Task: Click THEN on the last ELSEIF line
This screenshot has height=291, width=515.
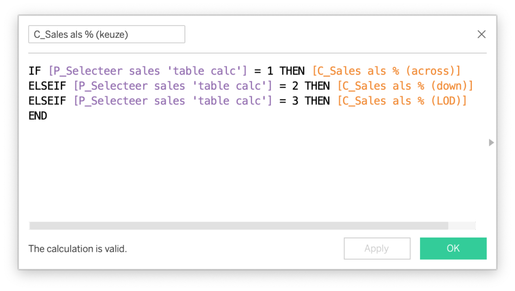Action: coord(317,101)
